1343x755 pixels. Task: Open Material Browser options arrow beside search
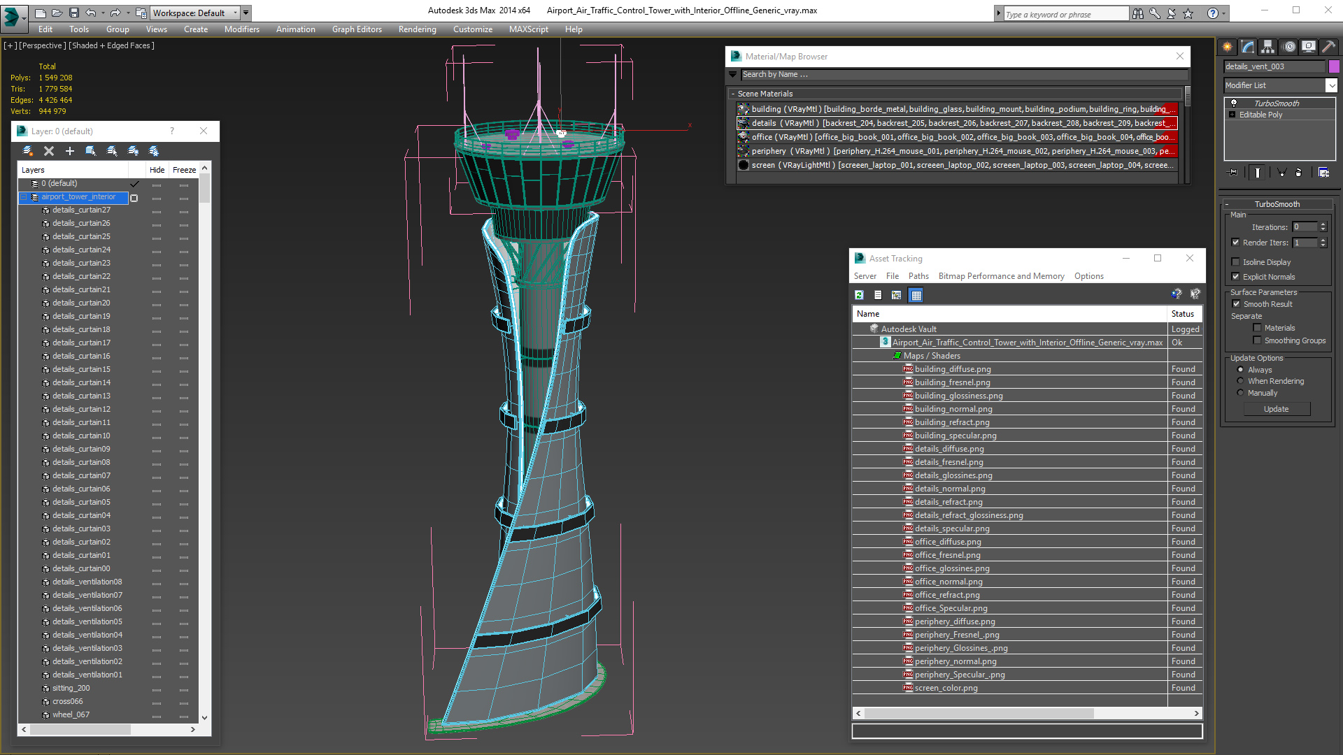click(x=733, y=75)
